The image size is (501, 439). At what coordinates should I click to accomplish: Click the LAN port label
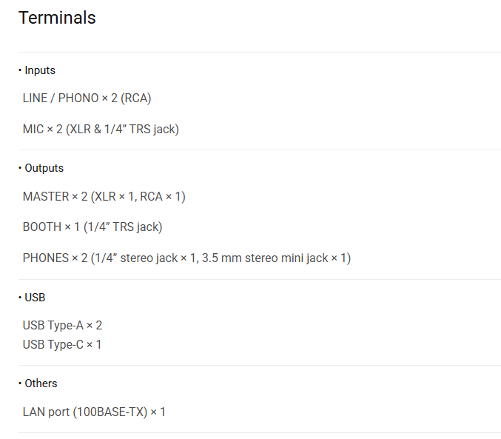pos(46,412)
